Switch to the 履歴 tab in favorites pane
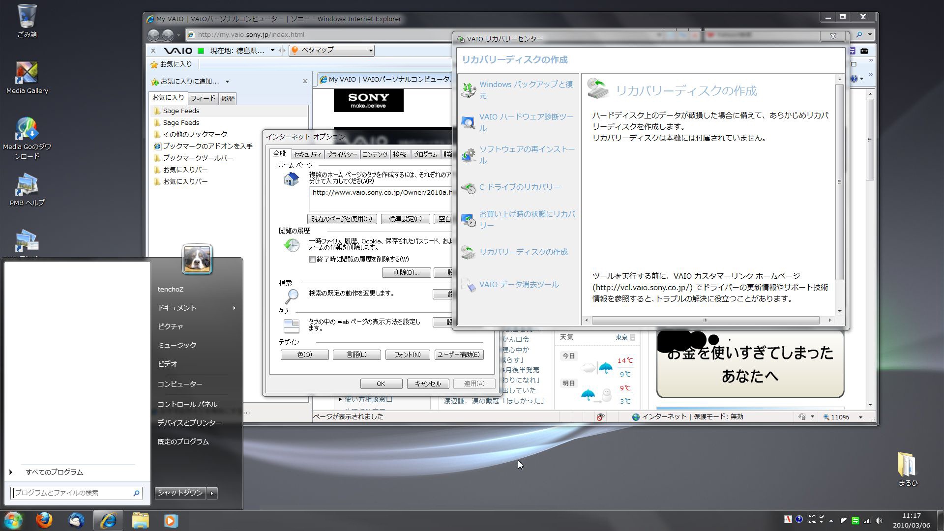 click(x=228, y=98)
